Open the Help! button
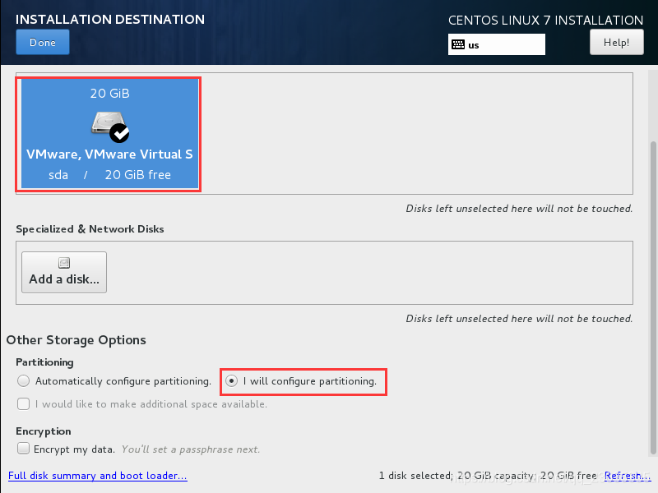Image resolution: width=658 pixels, height=493 pixels. pos(616,43)
